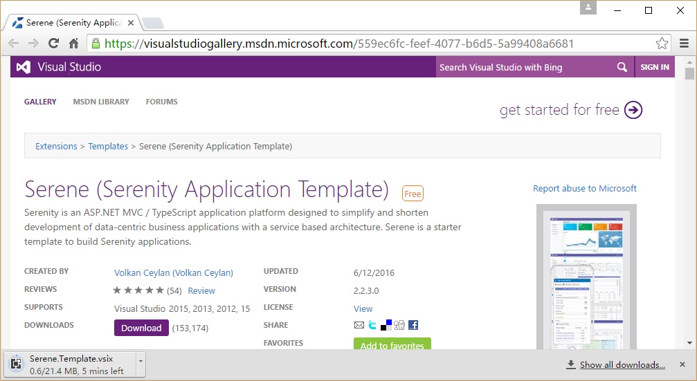Reload the page with the refresh icon
Screen dimensions: 697x381
pyautogui.click(x=54, y=43)
